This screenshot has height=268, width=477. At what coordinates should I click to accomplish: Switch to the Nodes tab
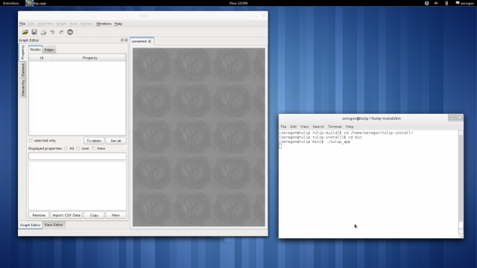(35, 50)
